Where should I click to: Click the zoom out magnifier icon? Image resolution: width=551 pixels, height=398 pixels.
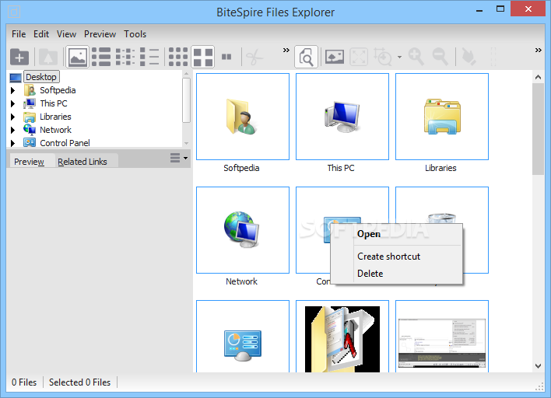tap(440, 57)
